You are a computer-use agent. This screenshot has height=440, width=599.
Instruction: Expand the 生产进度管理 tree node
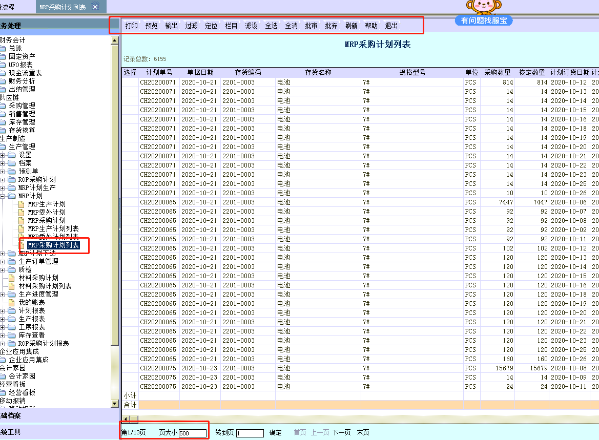pos(2,295)
